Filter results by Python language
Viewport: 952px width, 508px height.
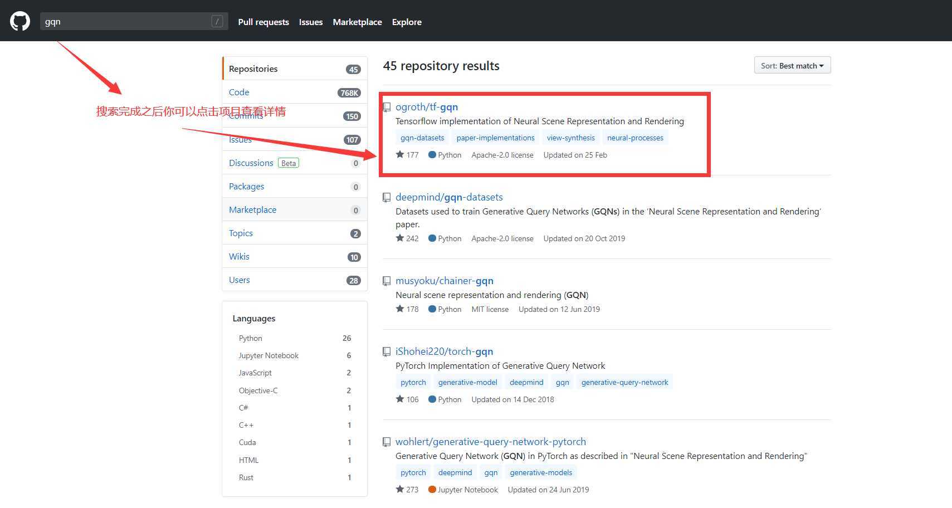295,338
